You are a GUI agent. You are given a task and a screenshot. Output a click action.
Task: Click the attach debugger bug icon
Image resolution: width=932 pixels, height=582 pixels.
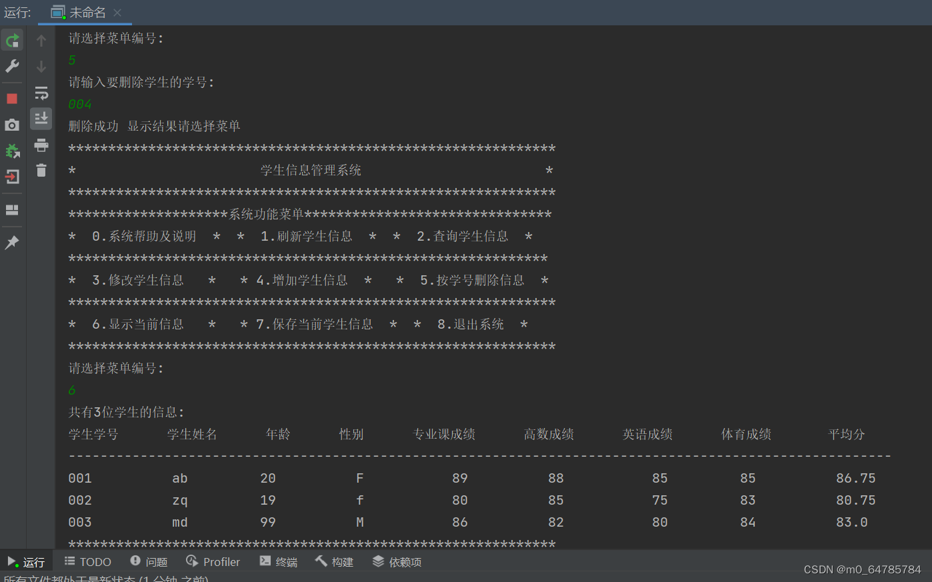click(x=12, y=151)
